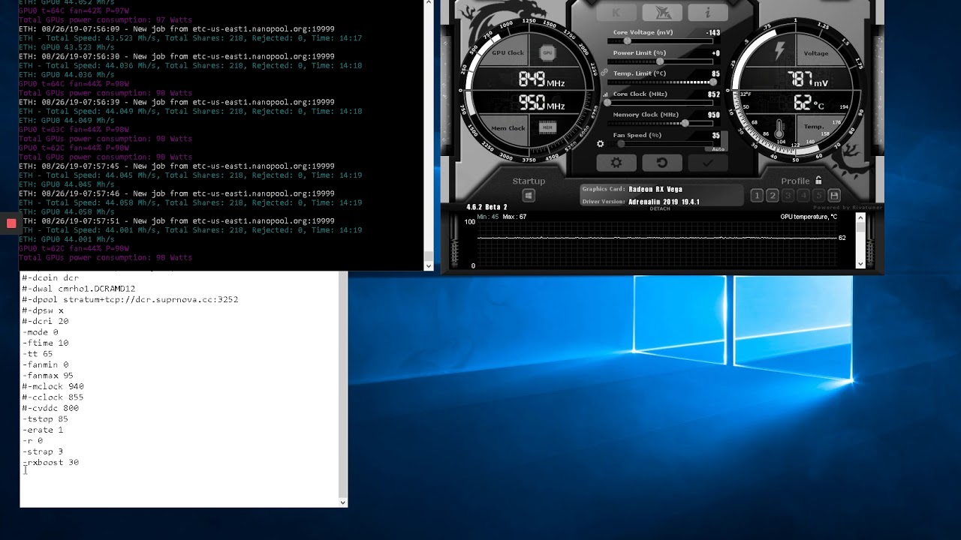Click the thermometer icon on right gauge
The height and width of the screenshot is (540, 961).
tap(779, 129)
